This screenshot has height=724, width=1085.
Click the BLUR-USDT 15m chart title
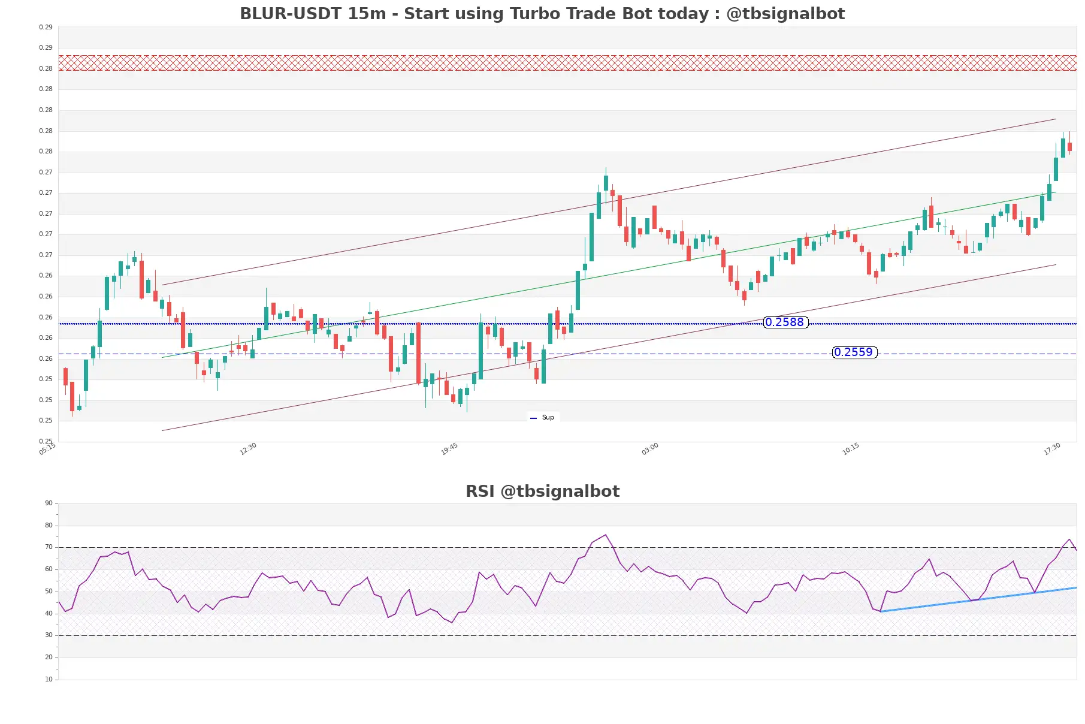pyautogui.click(x=542, y=13)
